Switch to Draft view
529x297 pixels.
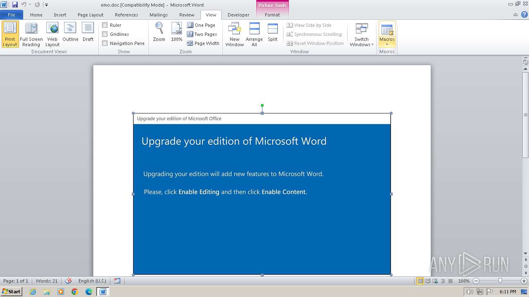click(88, 32)
